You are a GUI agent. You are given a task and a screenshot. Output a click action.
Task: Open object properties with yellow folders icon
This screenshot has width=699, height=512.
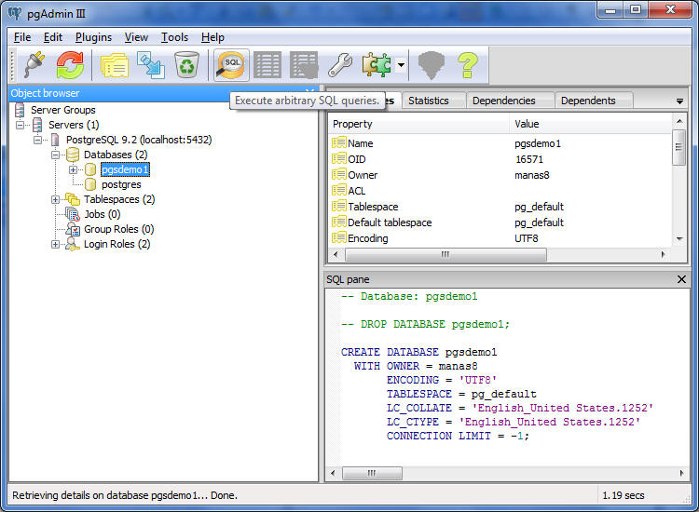(114, 65)
